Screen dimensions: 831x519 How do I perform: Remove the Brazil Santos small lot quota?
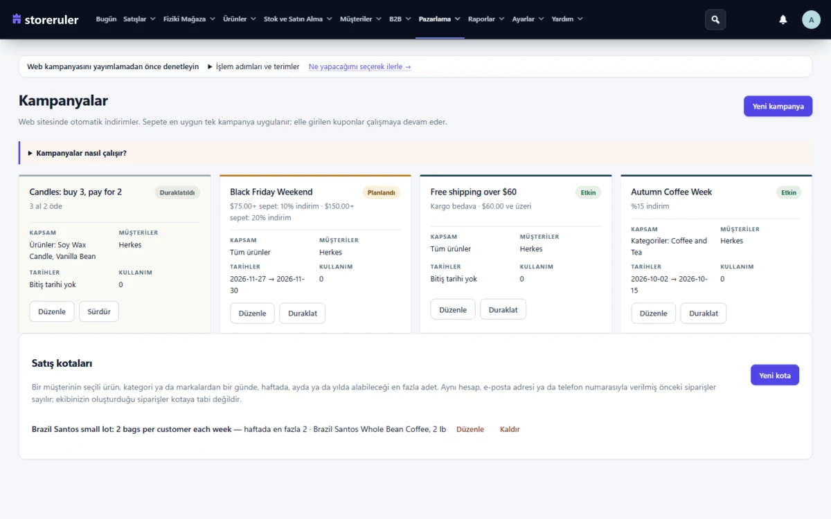coord(510,430)
